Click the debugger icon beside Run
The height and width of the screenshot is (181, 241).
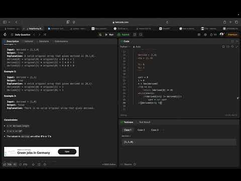click(x=100, y=35)
